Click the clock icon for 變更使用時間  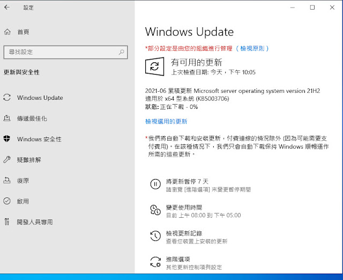(155, 210)
